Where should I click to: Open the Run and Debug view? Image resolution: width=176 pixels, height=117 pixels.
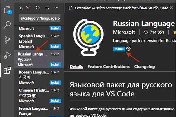pyautogui.click(x=7, y=55)
